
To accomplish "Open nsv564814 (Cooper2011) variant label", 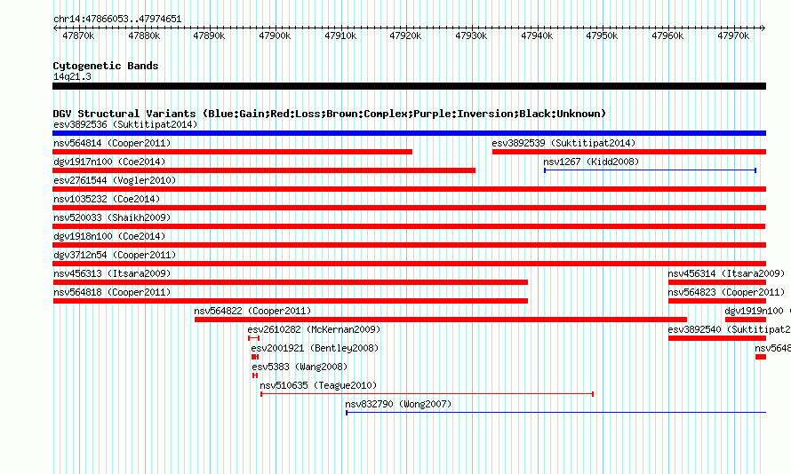I will (x=112, y=143).
